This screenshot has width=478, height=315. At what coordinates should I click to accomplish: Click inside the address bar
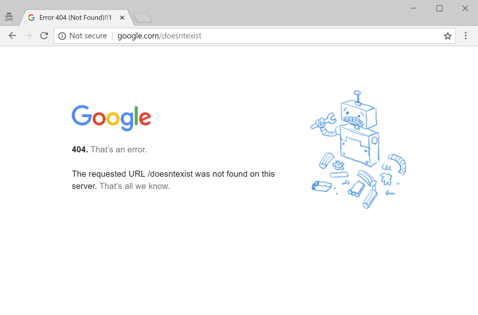tap(257, 36)
